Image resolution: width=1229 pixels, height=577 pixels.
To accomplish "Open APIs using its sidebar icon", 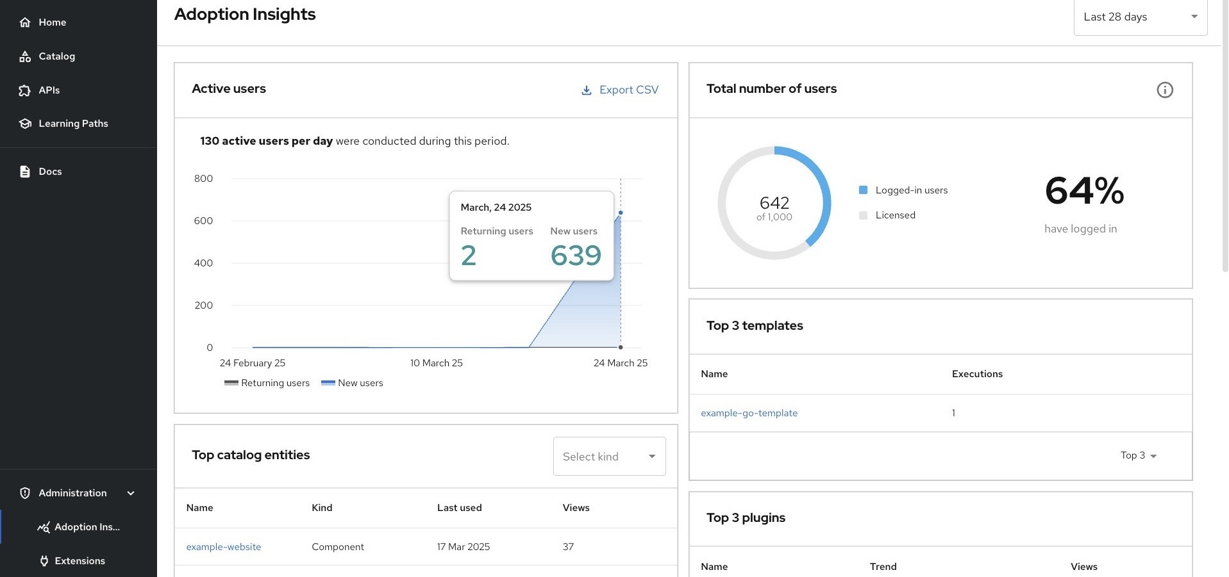I will point(24,90).
